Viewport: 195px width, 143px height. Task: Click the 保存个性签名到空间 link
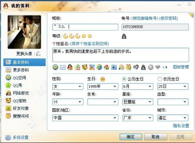[89, 44]
